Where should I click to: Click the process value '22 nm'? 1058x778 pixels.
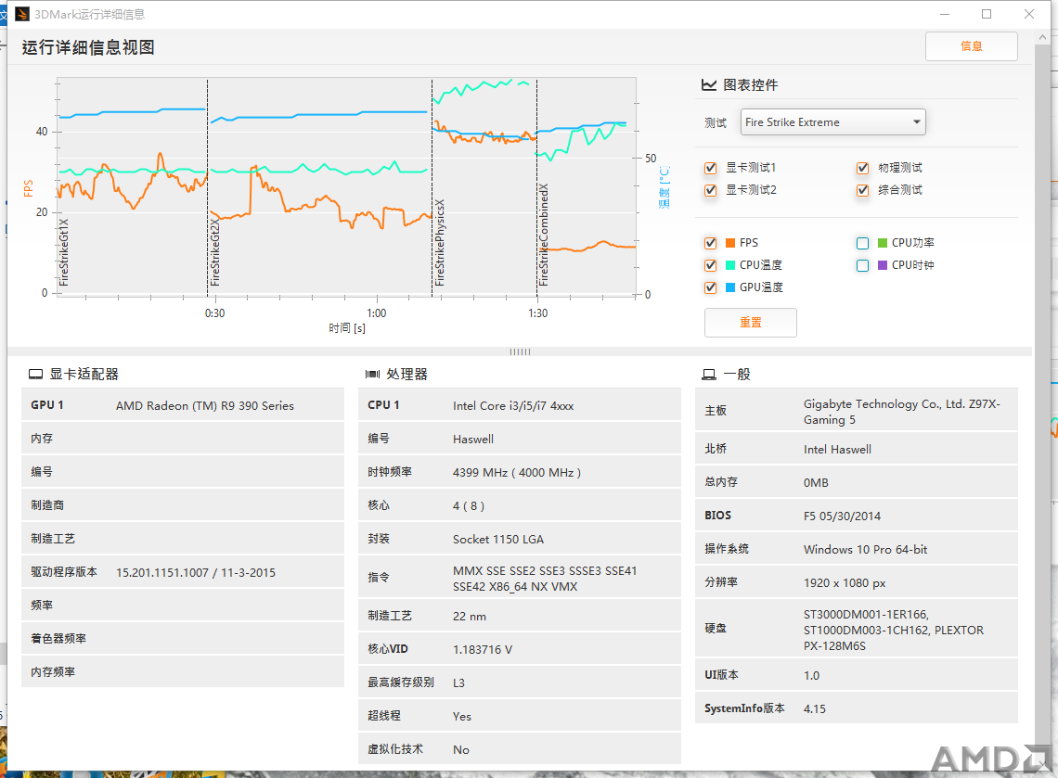click(470, 617)
